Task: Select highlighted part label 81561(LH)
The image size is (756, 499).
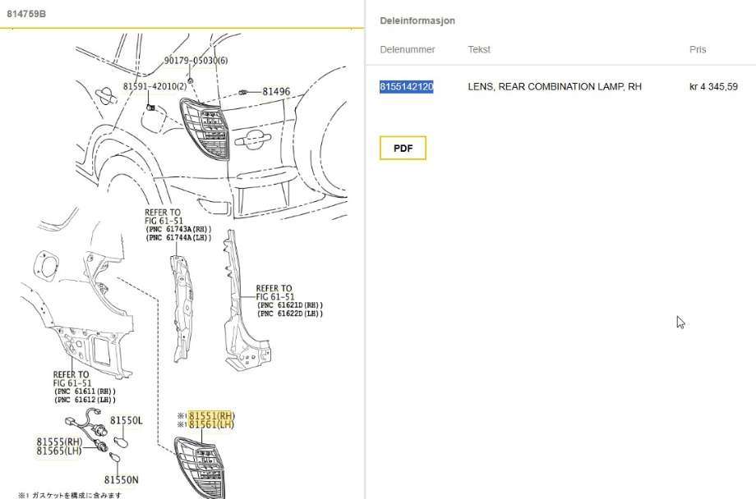Action: 211,424
